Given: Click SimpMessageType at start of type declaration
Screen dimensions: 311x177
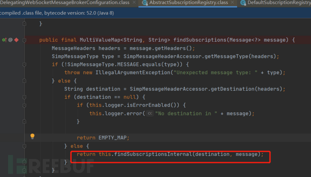Looking at the screenshot, I should click(x=75, y=56).
